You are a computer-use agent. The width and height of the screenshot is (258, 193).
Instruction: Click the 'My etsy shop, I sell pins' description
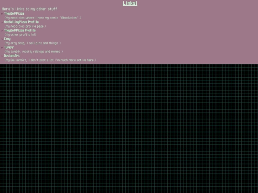(32, 43)
